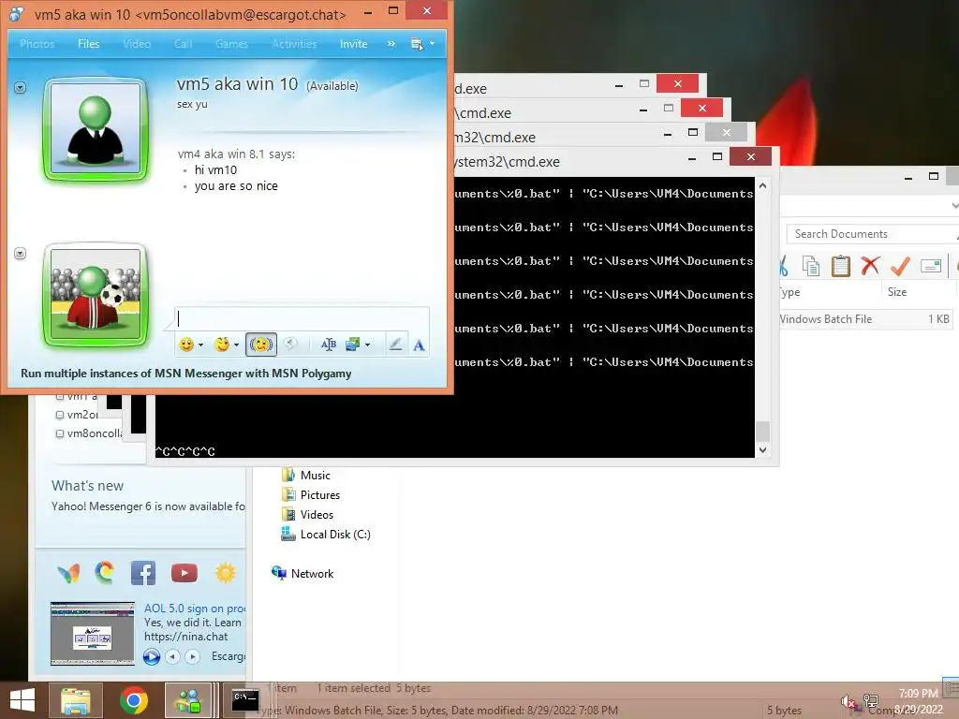The image size is (959, 719).
Task: Change font with the blue A icon
Action: pos(419,345)
